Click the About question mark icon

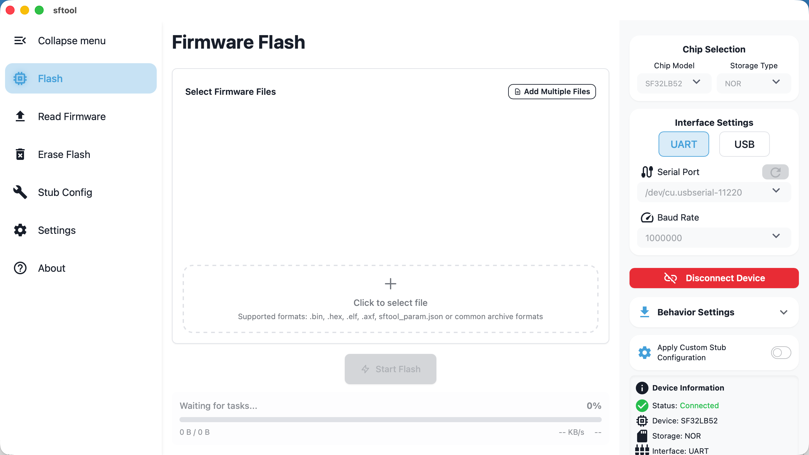20,268
